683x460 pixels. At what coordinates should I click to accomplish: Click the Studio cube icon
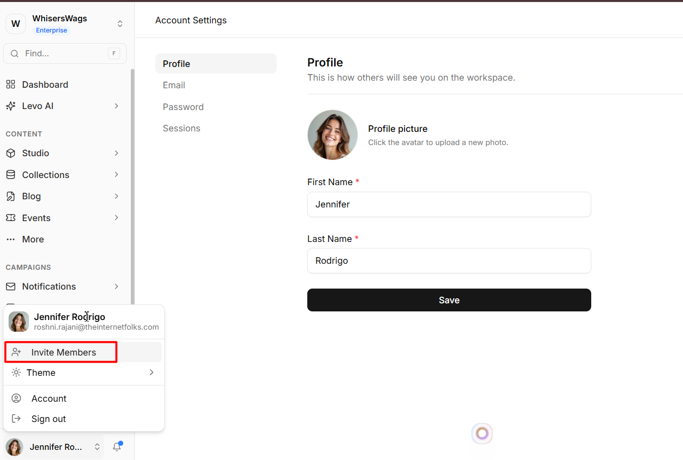point(11,153)
